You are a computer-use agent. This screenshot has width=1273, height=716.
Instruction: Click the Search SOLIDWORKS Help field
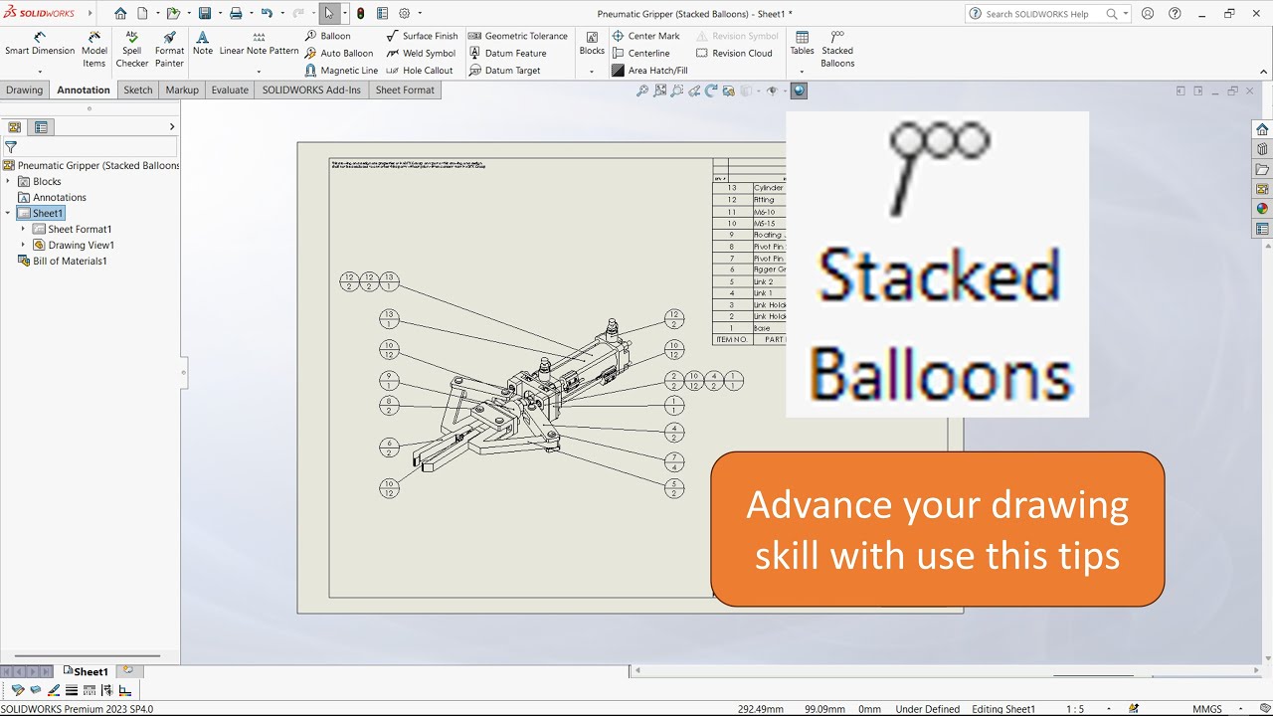[1048, 14]
